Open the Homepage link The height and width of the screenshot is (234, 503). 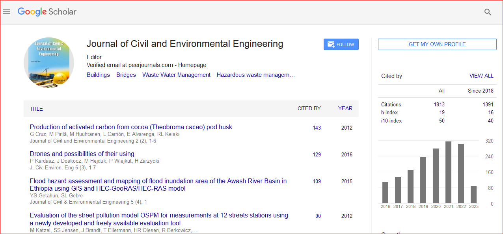tap(192, 65)
